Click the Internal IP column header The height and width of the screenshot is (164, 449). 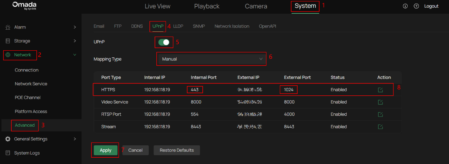pos(155,77)
